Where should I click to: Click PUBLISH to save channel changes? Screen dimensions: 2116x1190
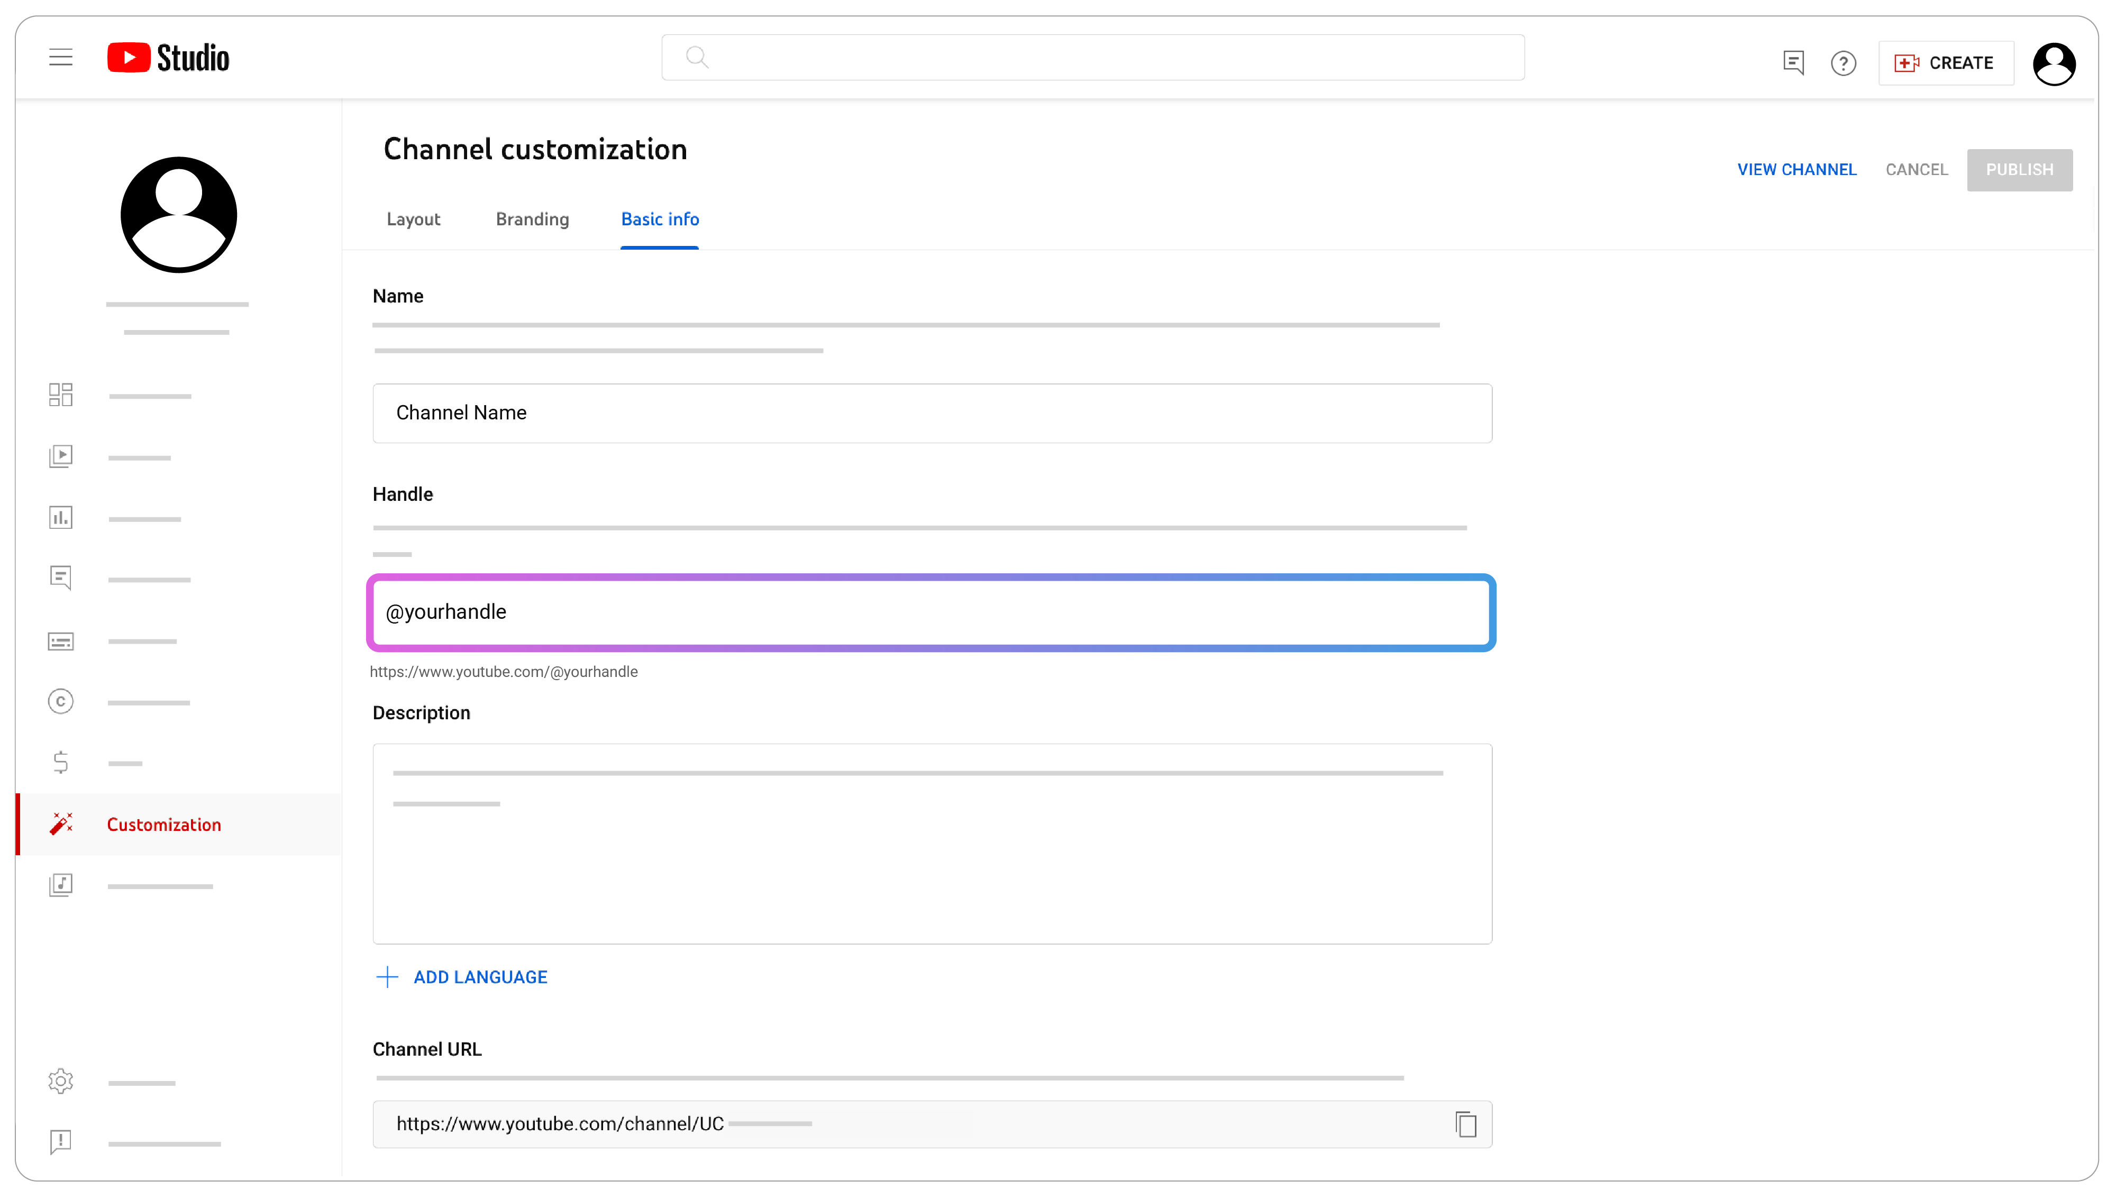[x=2020, y=170]
